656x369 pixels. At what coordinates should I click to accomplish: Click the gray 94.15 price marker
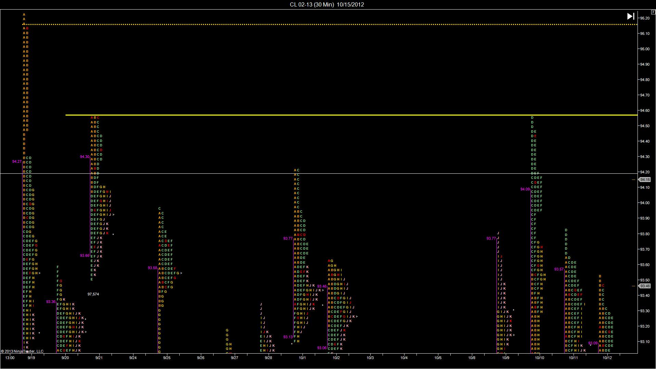(645, 180)
